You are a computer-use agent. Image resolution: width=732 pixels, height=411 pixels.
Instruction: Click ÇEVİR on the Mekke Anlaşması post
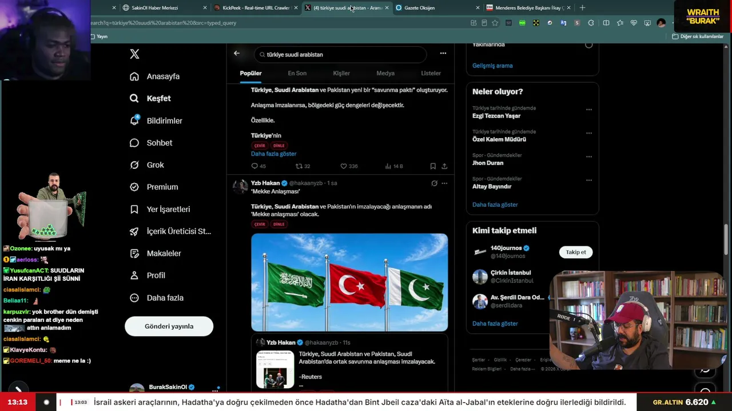tap(260, 224)
